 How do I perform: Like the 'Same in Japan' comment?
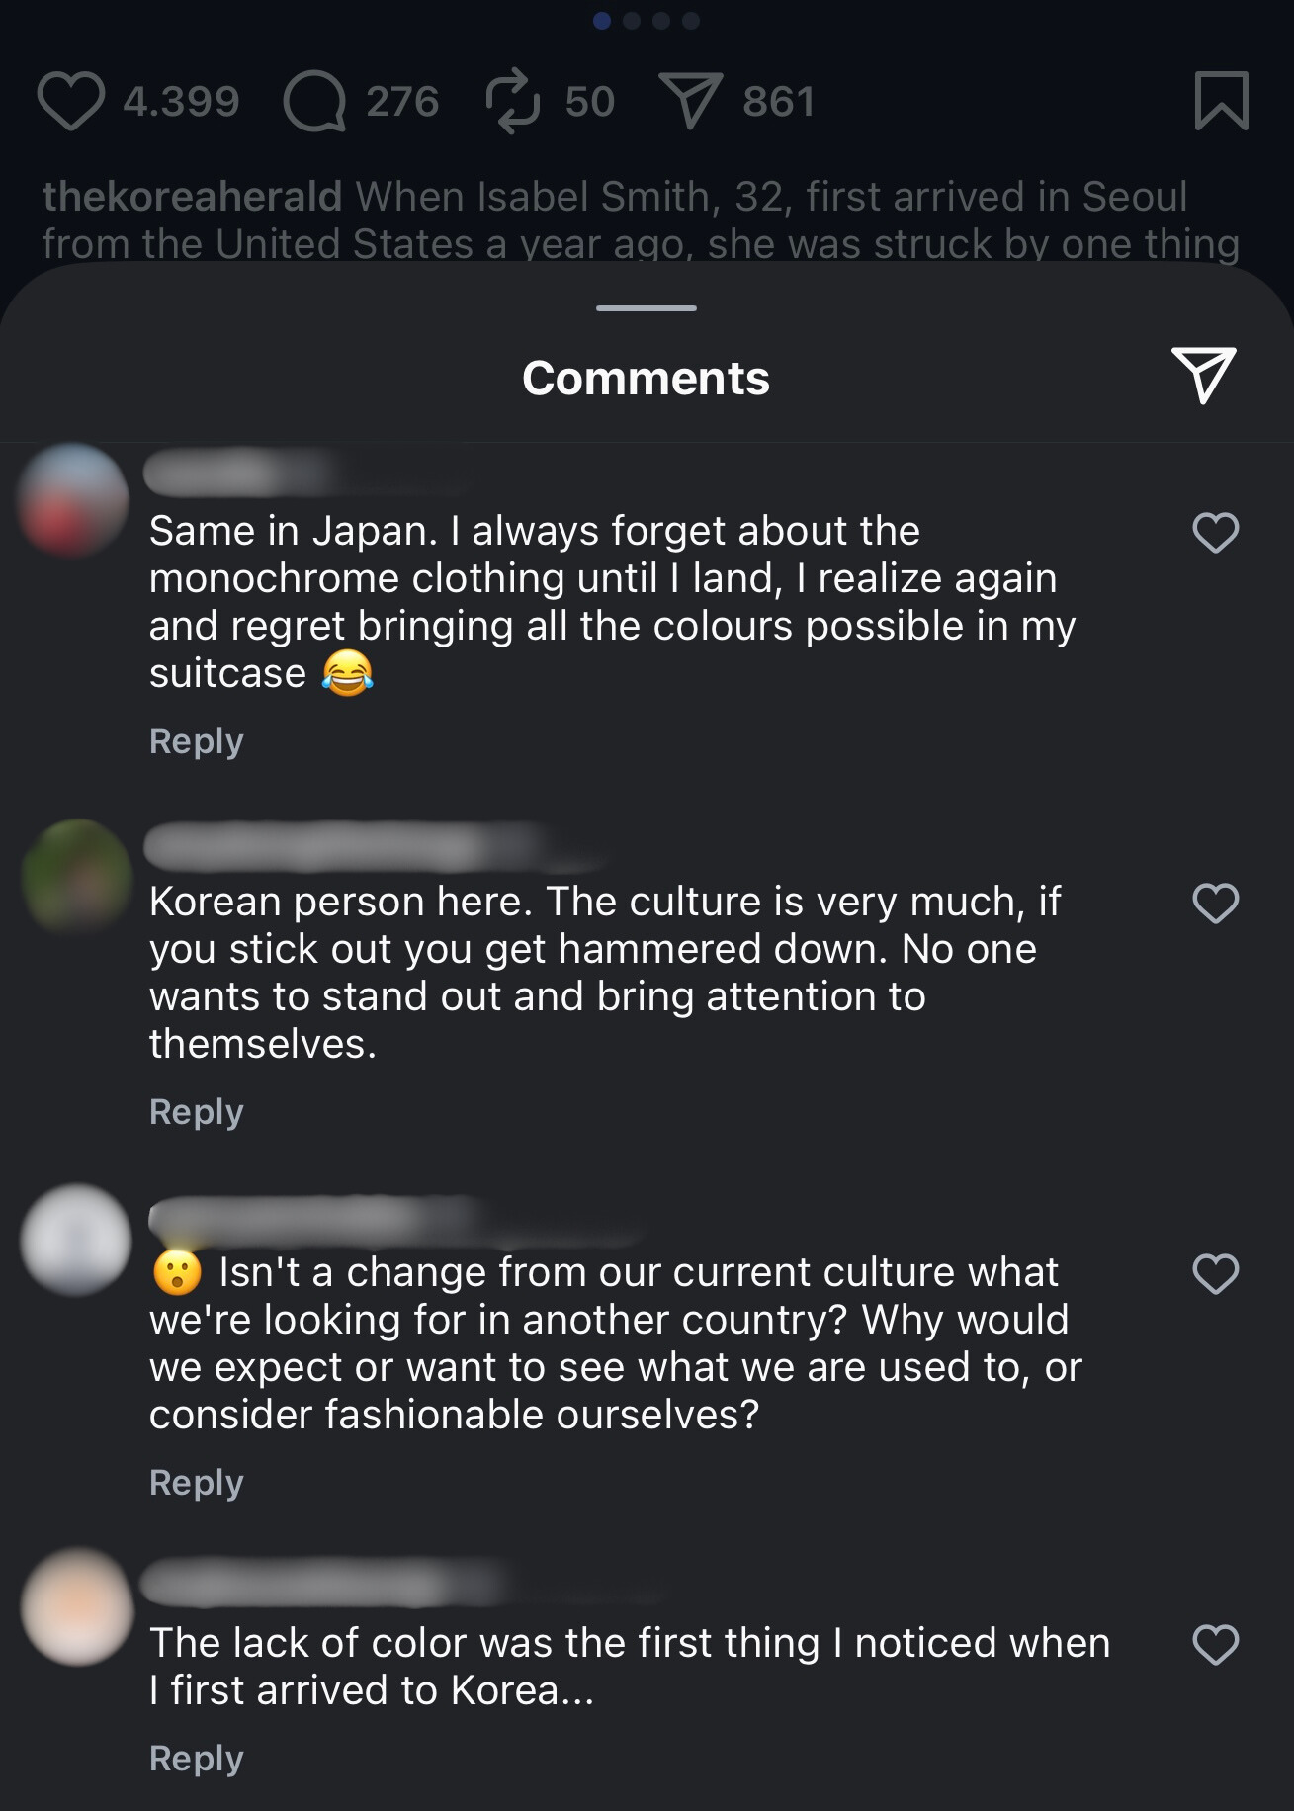tap(1215, 533)
